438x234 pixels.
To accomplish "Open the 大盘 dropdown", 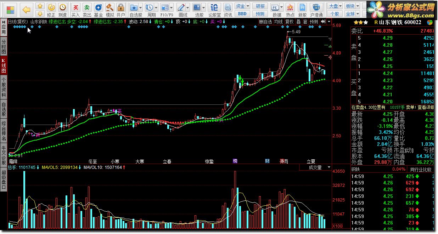I will click(x=335, y=6).
